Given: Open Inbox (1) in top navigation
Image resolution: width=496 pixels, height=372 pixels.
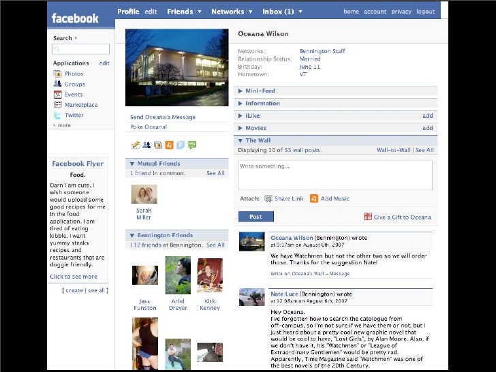Looking at the screenshot, I should [x=279, y=12].
